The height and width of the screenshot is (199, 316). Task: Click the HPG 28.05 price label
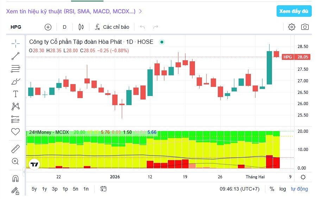click(296, 57)
